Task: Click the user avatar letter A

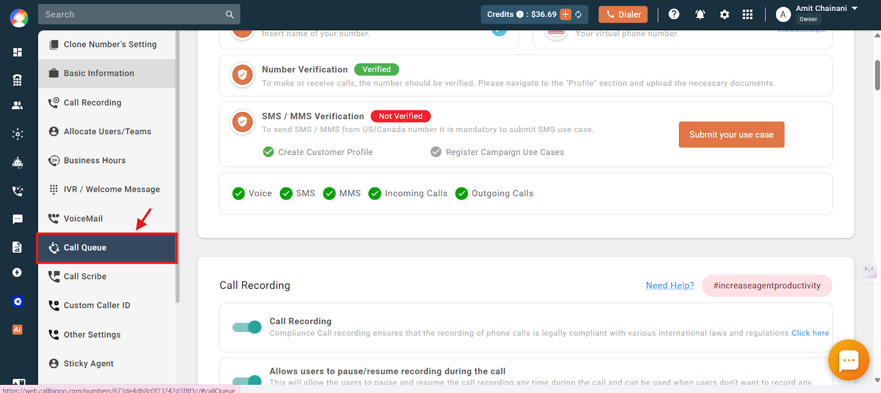Action: pos(783,15)
